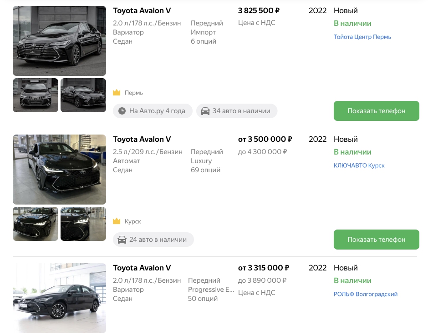This screenshot has height=335, width=433.
Task: Open photo of the РОЛЬФ Avalon listing
Action: point(59,298)
